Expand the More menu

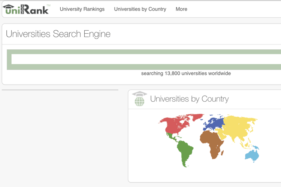coord(181,9)
